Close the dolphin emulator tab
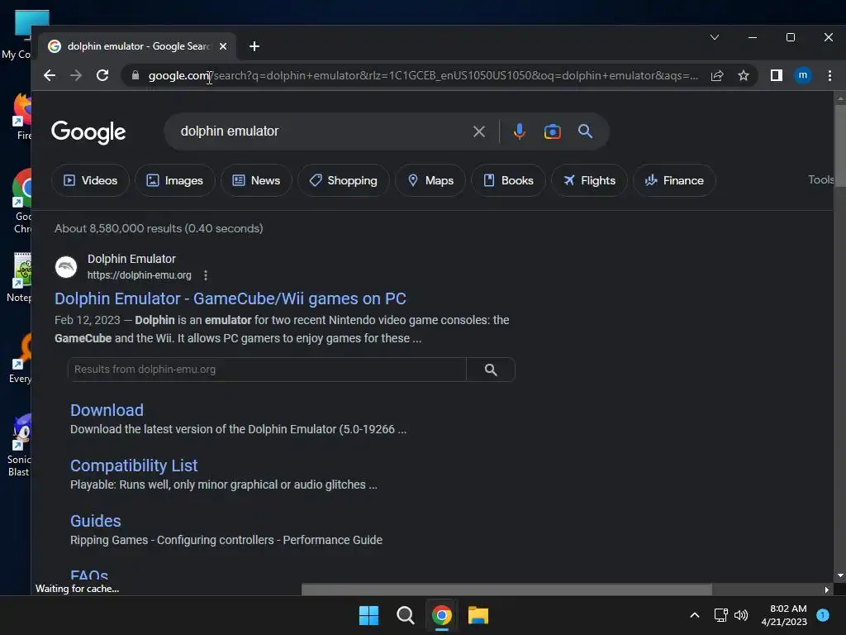This screenshot has height=635, width=846. [223, 46]
